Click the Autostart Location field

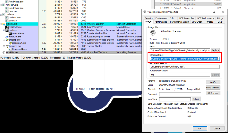pos(180,75)
